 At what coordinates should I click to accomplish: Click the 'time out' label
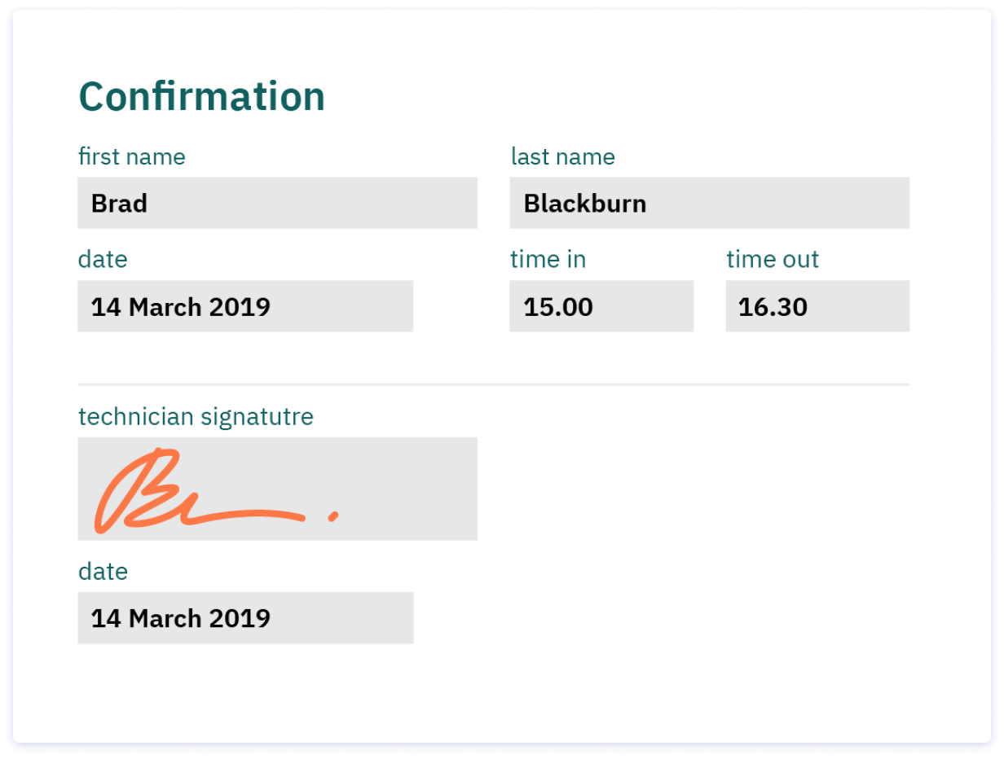[x=772, y=260]
